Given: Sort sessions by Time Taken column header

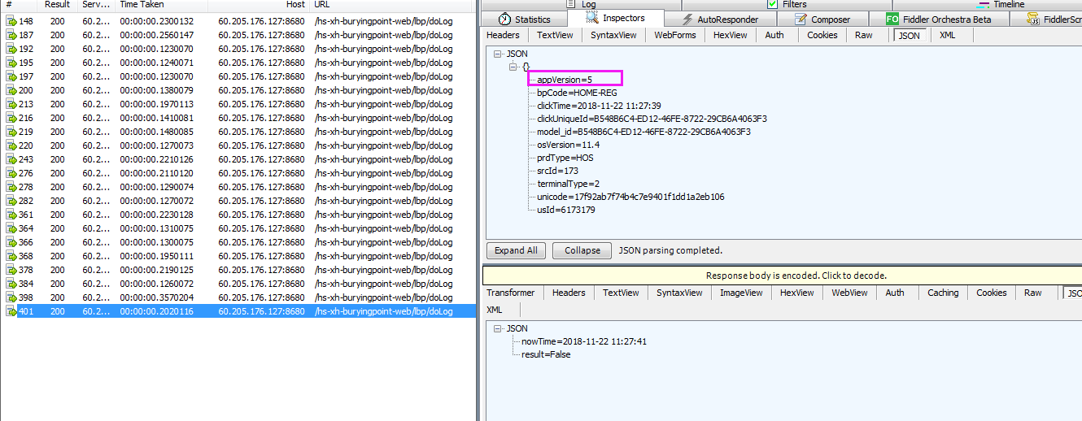Looking at the screenshot, I should pos(142,4).
